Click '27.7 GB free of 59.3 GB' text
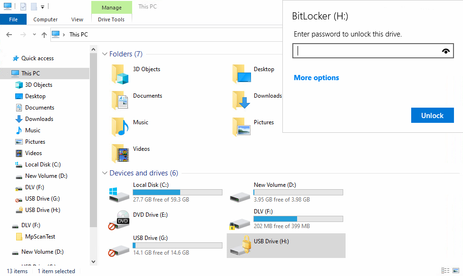Image resolution: width=463 pixels, height=276 pixels. (x=161, y=200)
